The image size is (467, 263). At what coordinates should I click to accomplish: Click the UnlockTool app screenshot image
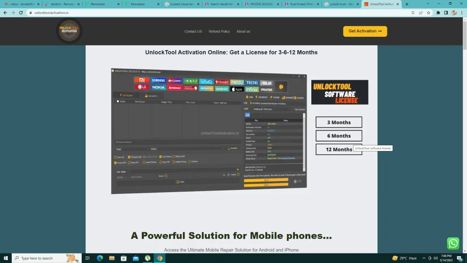click(x=209, y=131)
